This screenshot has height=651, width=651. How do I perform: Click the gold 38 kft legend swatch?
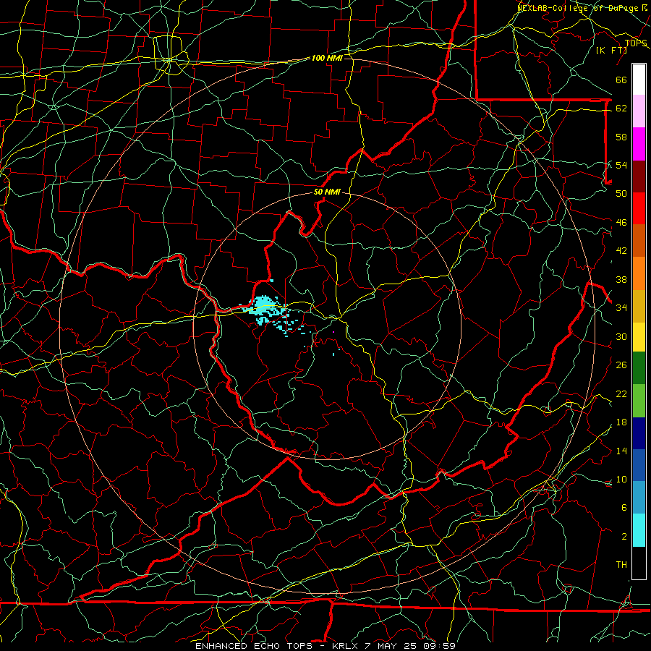(x=639, y=306)
